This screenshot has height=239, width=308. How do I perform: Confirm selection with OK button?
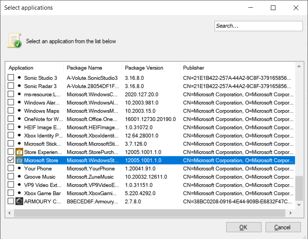[x=244, y=227]
